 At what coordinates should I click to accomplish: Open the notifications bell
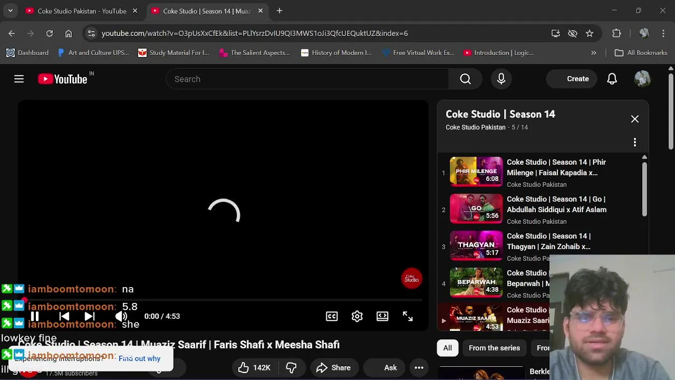coord(612,79)
